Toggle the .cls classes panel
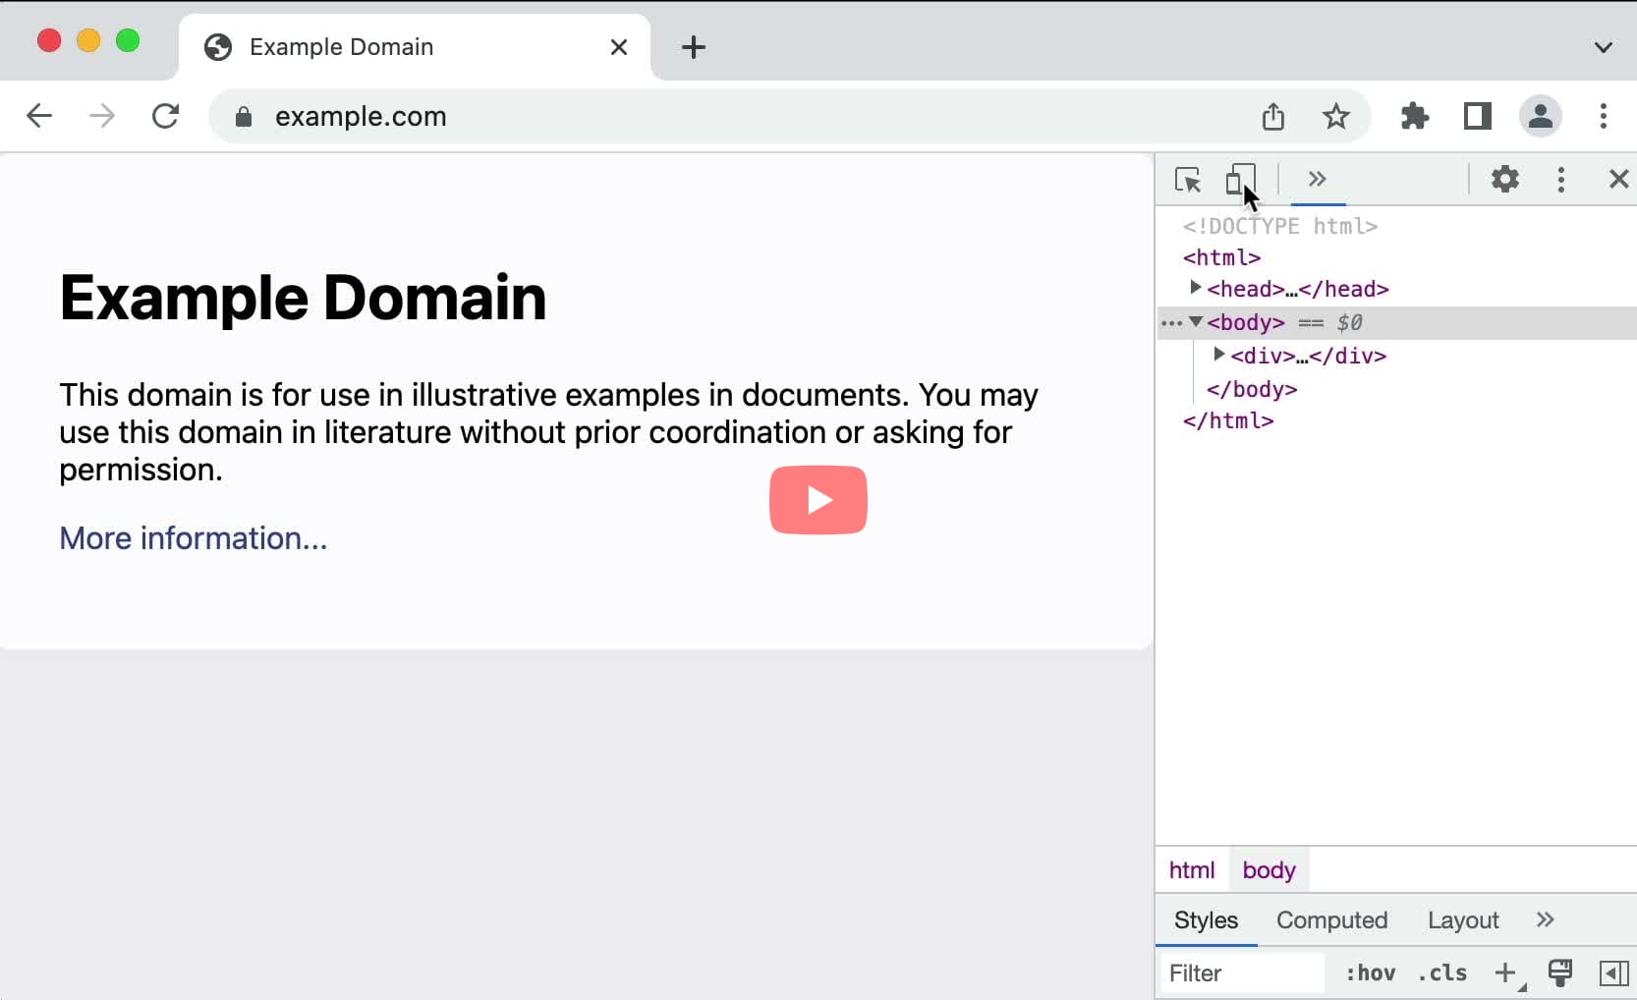The height and width of the screenshot is (1000, 1637). [1441, 973]
